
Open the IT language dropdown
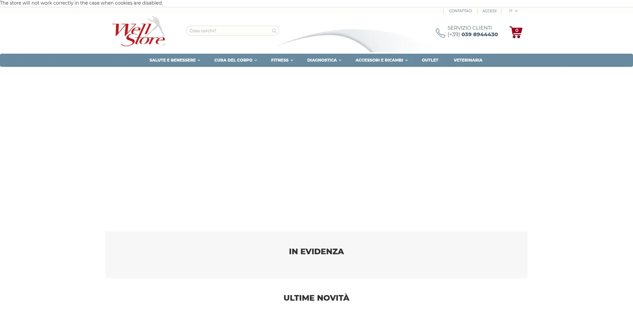coord(513,11)
